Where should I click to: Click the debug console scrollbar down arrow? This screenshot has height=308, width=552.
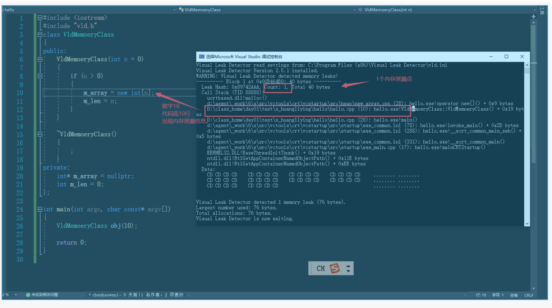click(x=527, y=224)
